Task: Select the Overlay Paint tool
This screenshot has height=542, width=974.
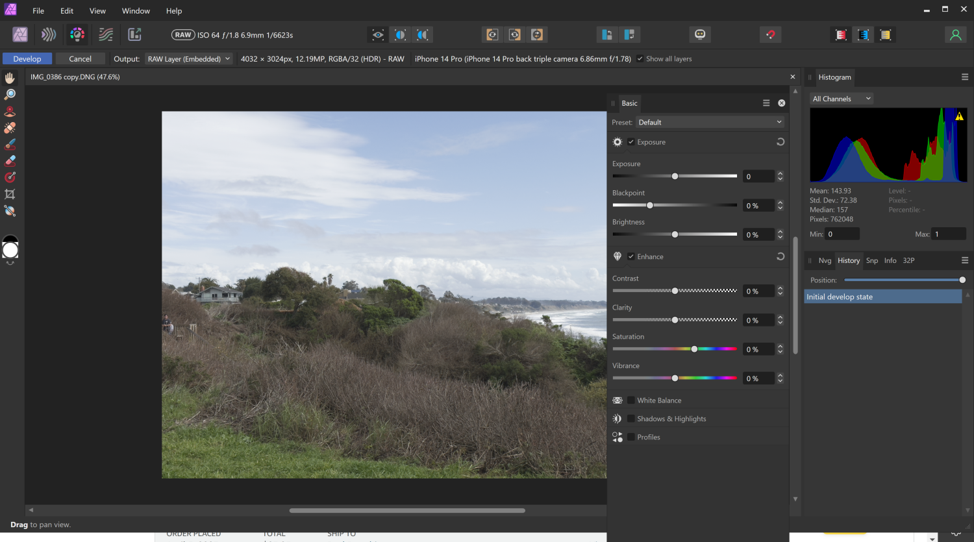Action: coord(10,143)
